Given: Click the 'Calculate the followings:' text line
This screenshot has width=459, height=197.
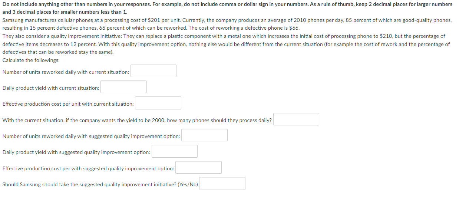Looking at the screenshot, I should point(31,60).
